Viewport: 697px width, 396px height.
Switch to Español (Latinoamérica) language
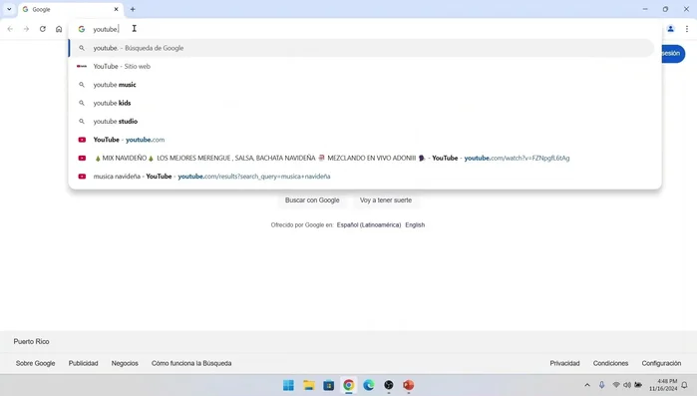pyautogui.click(x=369, y=224)
